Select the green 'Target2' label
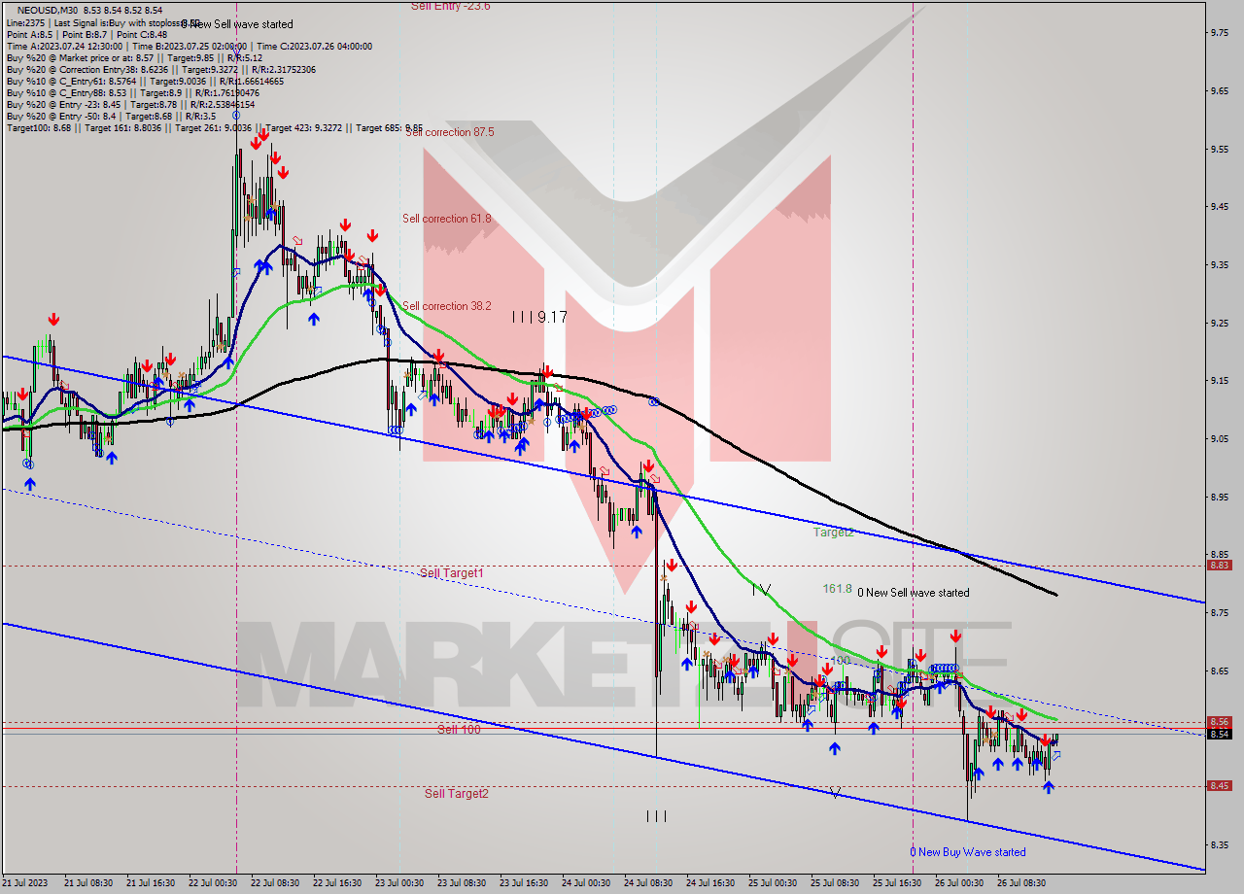Screen dimensions: 1244x894 tap(834, 533)
